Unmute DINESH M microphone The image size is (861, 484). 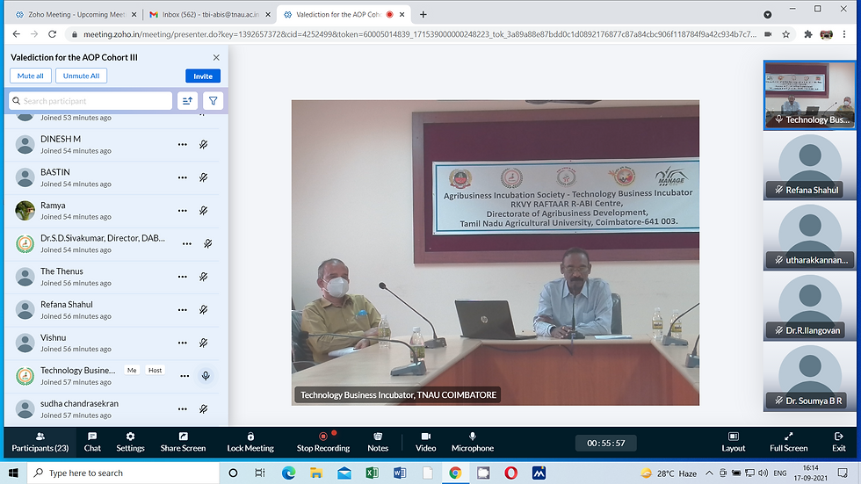point(203,145)
